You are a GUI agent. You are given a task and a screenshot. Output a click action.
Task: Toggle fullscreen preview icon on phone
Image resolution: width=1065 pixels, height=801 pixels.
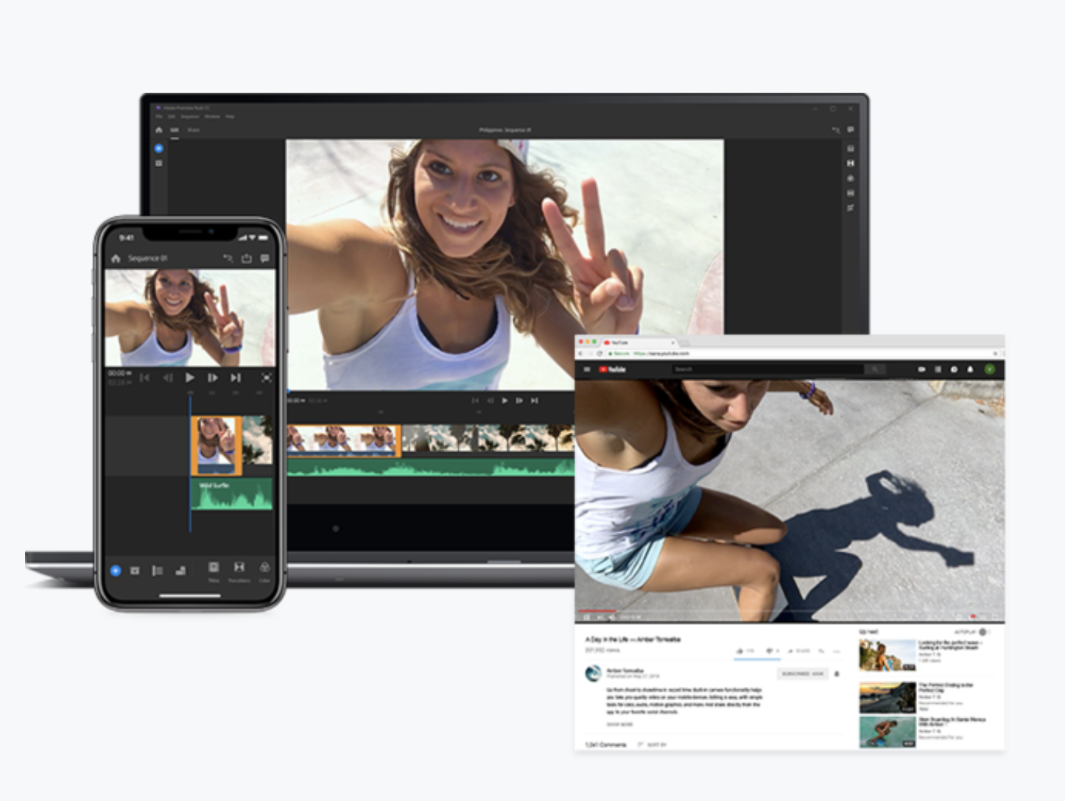pyautogui.click(x=266, y=378)
